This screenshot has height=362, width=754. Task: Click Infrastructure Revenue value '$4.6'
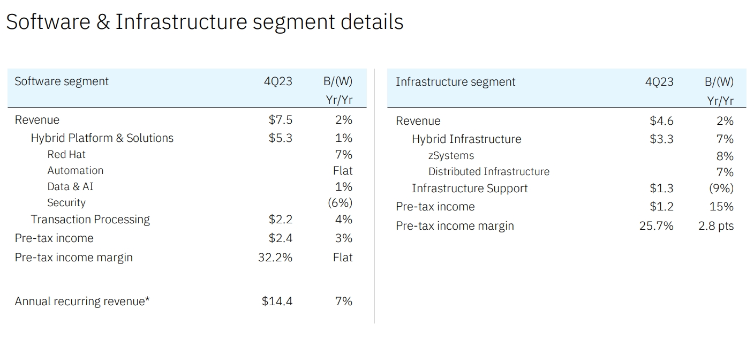(x=662, y=121)
